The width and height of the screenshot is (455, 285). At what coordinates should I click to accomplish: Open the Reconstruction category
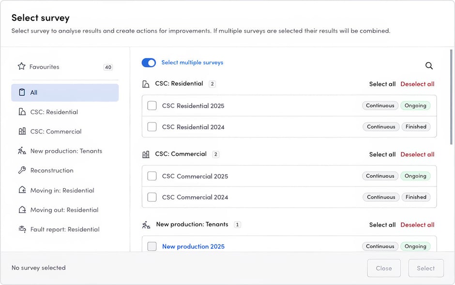click(65, 170)
